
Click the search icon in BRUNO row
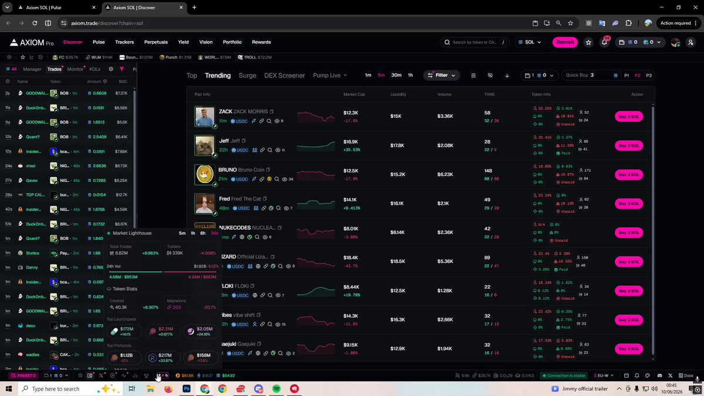[276, 179]
